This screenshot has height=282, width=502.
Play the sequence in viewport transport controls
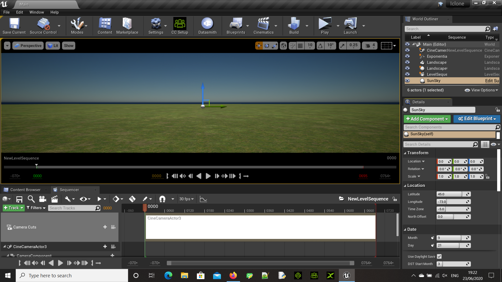pyautogui.click(x=208, y=176)
